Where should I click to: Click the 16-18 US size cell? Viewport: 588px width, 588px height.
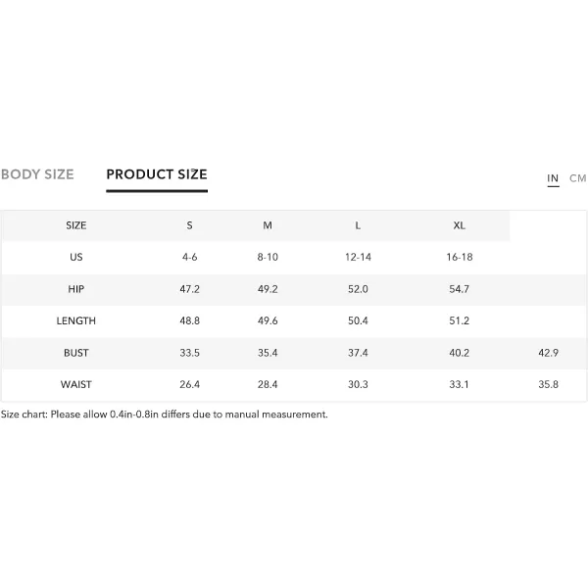460,257
